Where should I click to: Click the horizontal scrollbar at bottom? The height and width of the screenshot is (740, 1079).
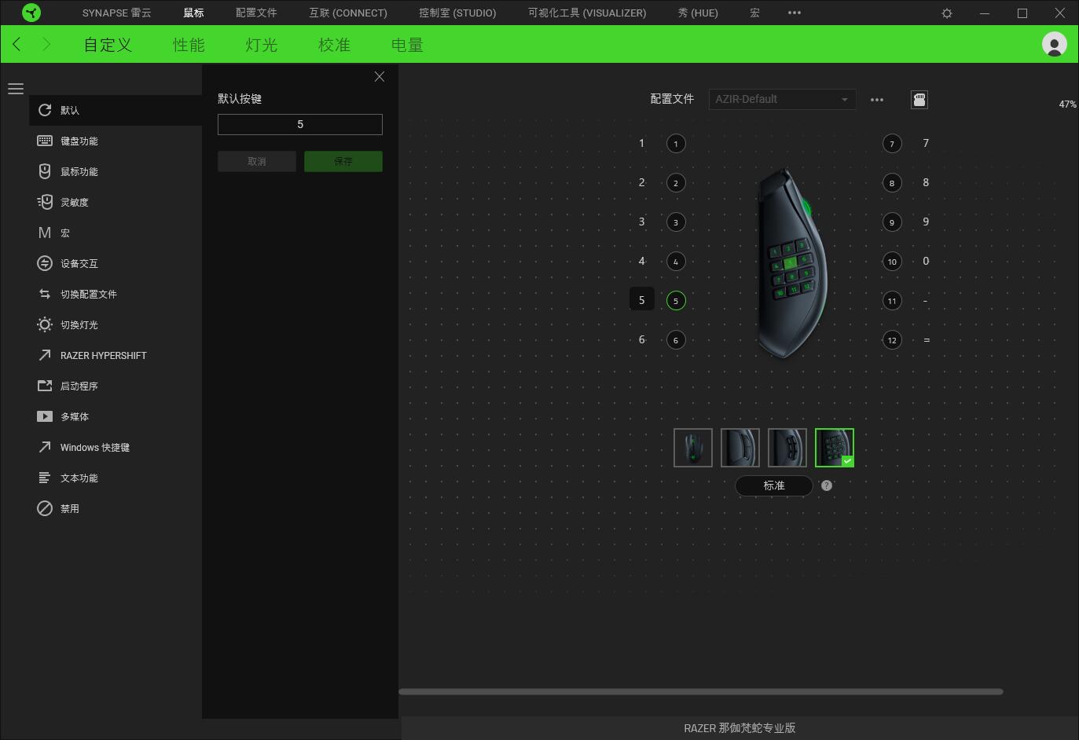[x=701, y=691]
